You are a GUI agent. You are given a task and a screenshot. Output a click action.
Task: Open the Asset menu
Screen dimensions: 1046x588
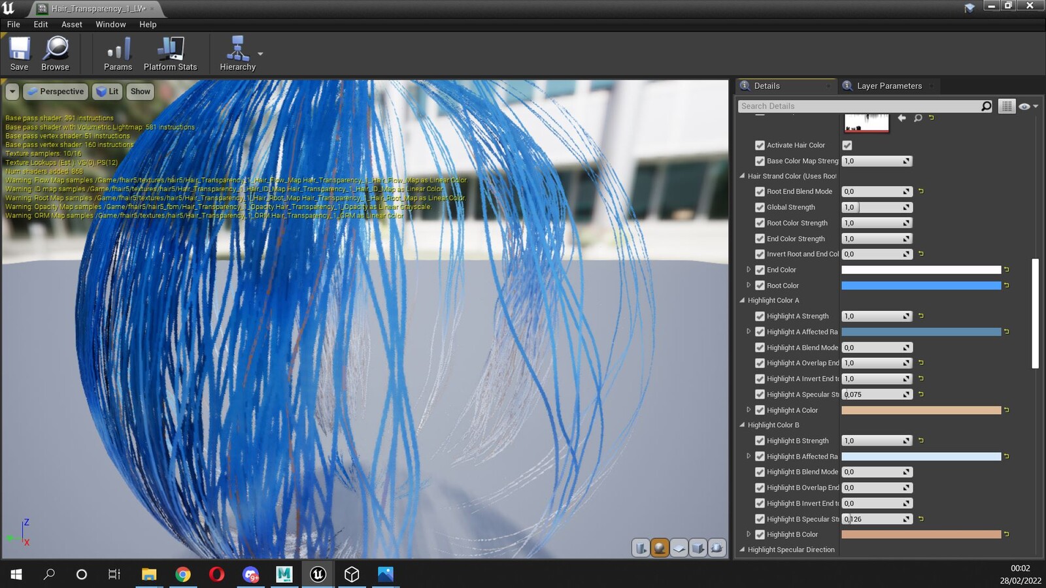[72, 24]
